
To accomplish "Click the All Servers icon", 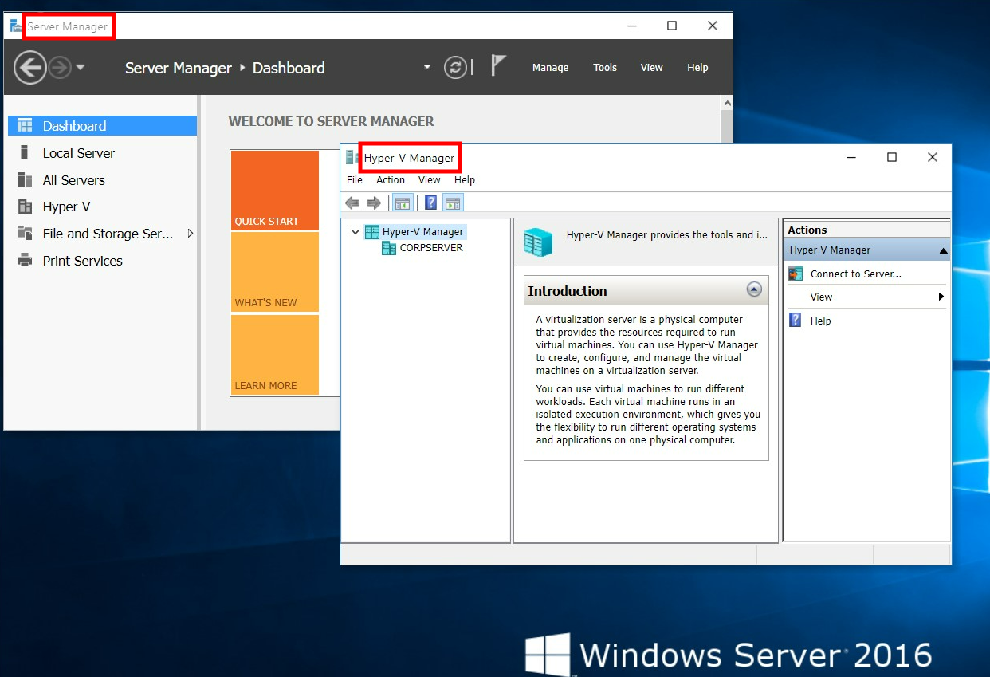I will click(x=25, y=180).
